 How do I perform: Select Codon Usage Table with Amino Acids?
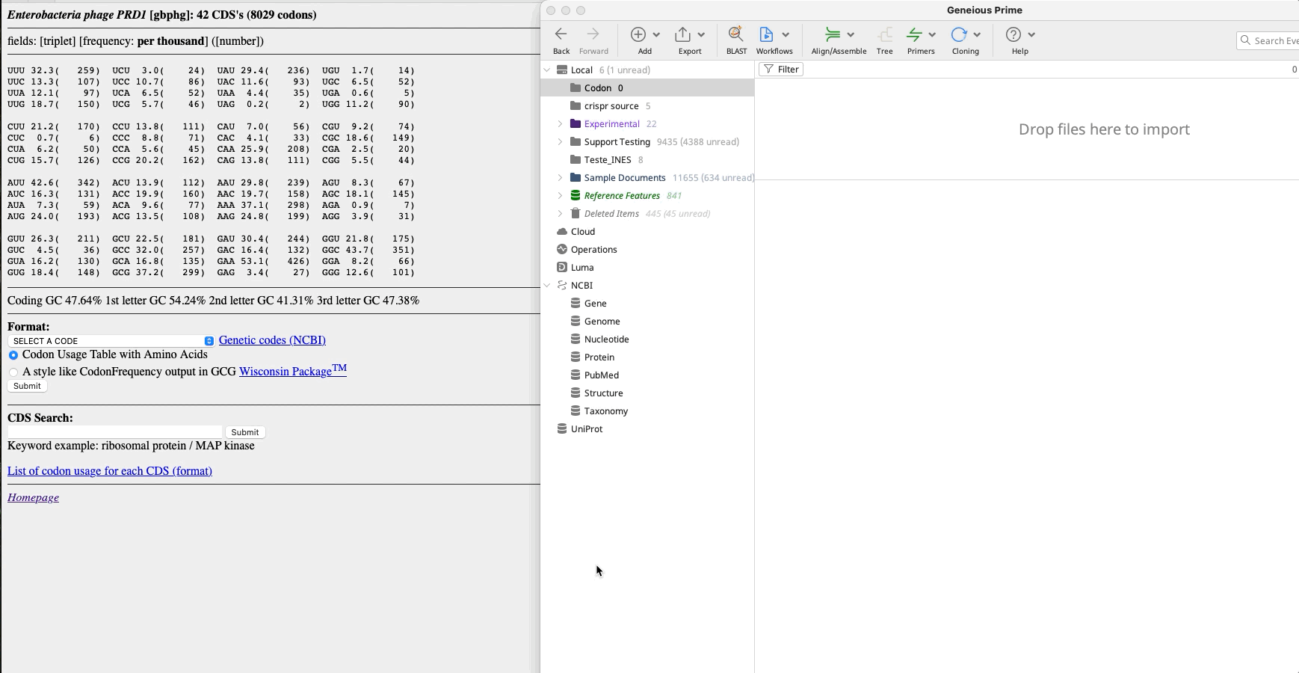tap(13, 355)
